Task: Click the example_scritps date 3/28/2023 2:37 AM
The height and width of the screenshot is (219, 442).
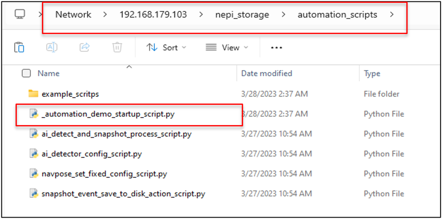Action: [275, 94]
